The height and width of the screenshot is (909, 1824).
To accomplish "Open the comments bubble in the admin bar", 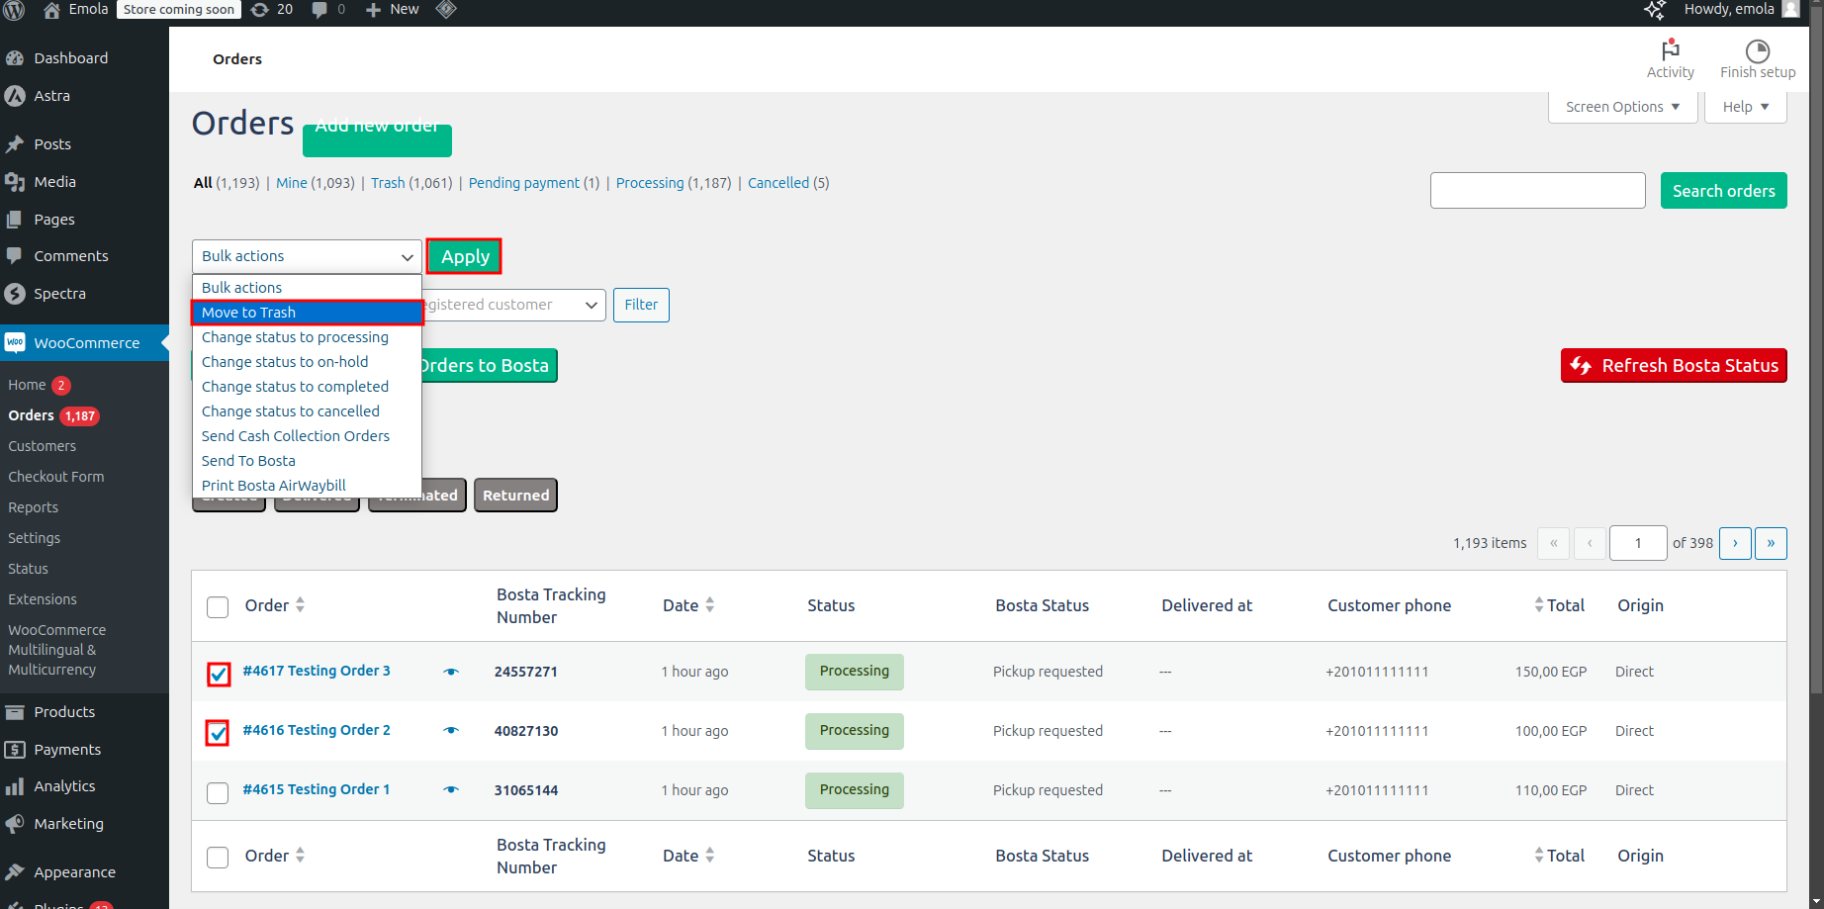I will [x=319, y=10].
